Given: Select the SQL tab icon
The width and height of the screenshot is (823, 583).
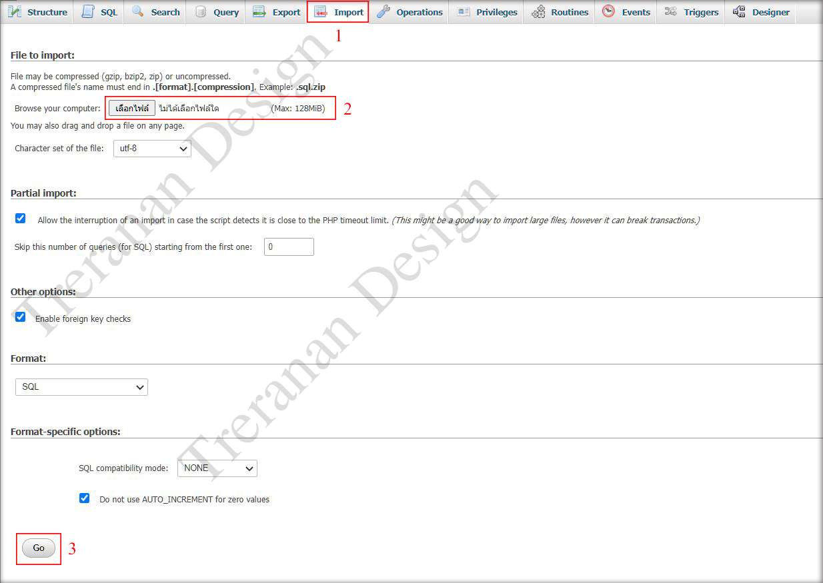Looking at the screenshot, I should tap(87, 11).
